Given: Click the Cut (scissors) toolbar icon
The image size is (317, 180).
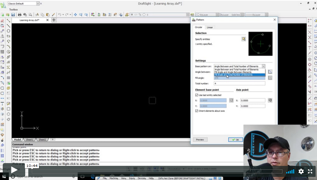Looking at the screenshot, I should [37, 15].
